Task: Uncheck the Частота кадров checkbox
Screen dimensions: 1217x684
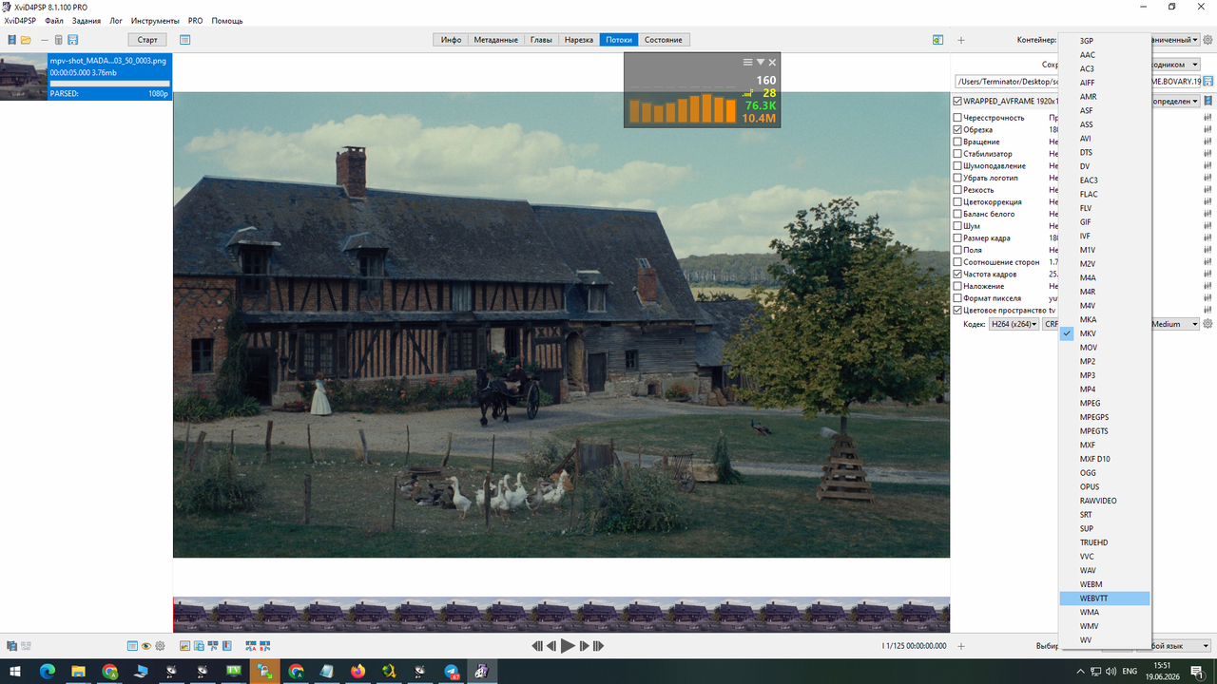Action: point(957,275)
